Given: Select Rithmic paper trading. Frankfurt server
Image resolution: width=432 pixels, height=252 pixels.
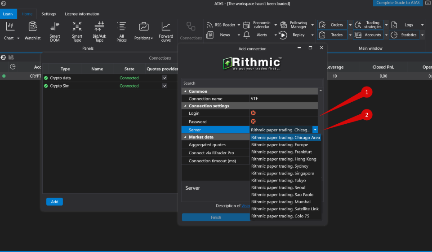Looking at the screenshot, I should tap(285, 152).
